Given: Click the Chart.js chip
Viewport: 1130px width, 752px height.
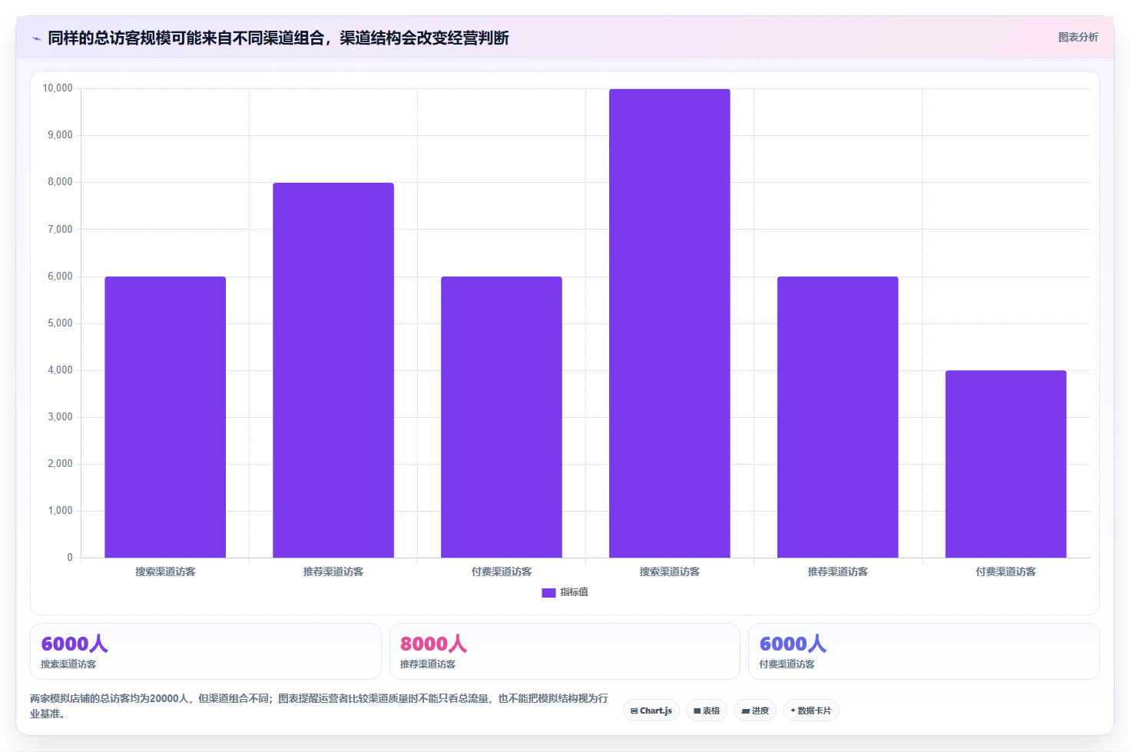Looking at the screenshot, I should tap(651, 711).
